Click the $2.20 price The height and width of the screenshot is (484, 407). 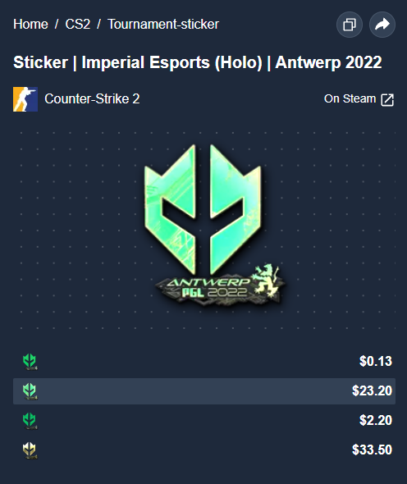pos(376,420)
